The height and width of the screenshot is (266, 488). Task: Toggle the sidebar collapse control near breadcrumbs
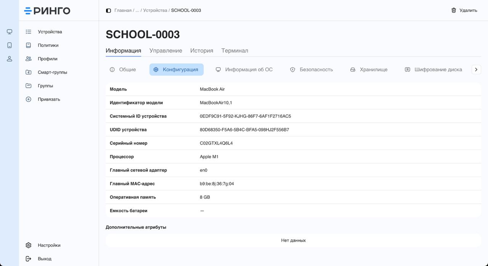coord(108,10)
